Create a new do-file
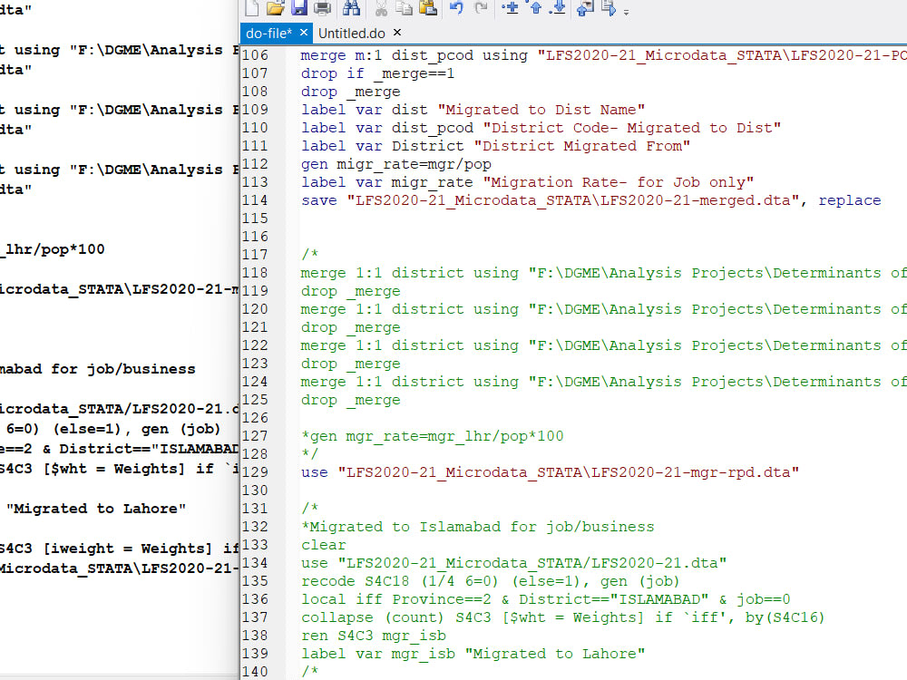 tap(252, 10)
